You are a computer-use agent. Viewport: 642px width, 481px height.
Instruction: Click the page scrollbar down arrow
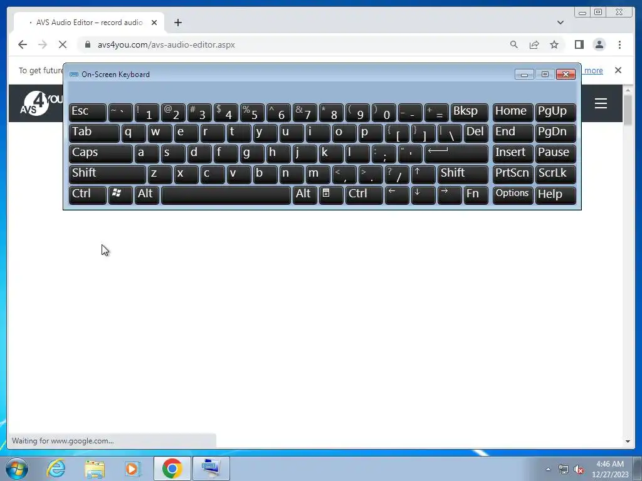click(628, 442)
